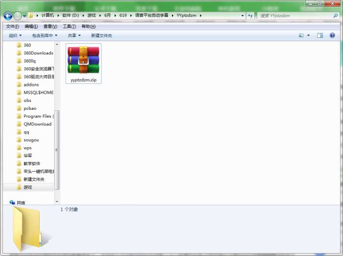This screenshot has width=343, height=256.
Task: Close the Explorer window
Action: (332, 4)
